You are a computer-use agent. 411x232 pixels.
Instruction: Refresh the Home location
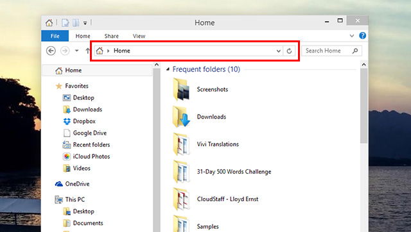pyautogui.click(x=289, y=51)
